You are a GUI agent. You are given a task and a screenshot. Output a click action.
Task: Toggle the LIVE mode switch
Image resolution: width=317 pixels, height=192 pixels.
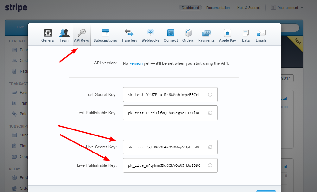pos(20,27)
